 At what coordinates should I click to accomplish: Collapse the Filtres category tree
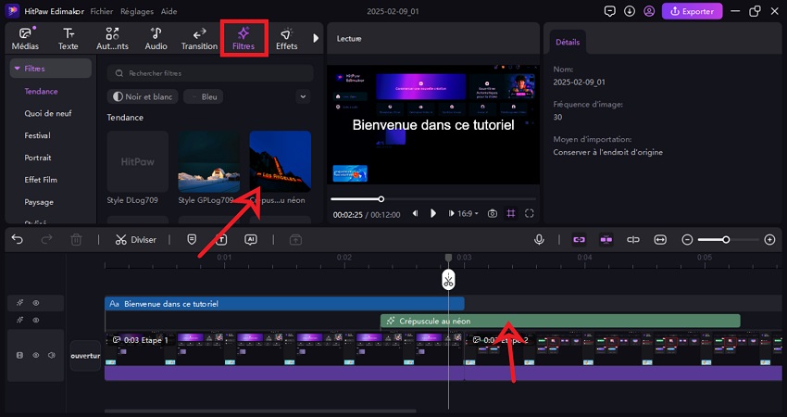(18, 69)
